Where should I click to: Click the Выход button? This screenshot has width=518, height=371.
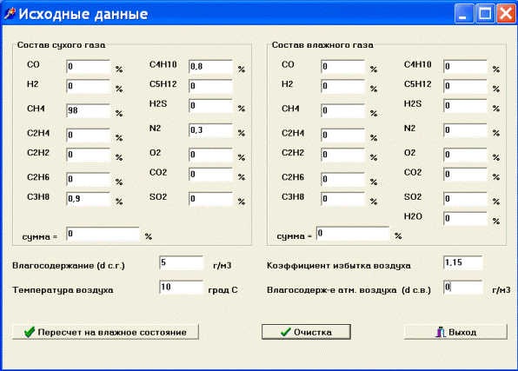pyautogui.click(x=455, y=332)
